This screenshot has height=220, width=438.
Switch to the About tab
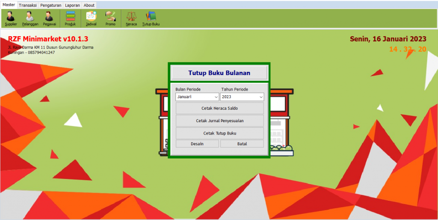(89, 5)
